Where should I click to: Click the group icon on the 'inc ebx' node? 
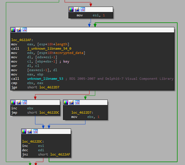point(25,102)
